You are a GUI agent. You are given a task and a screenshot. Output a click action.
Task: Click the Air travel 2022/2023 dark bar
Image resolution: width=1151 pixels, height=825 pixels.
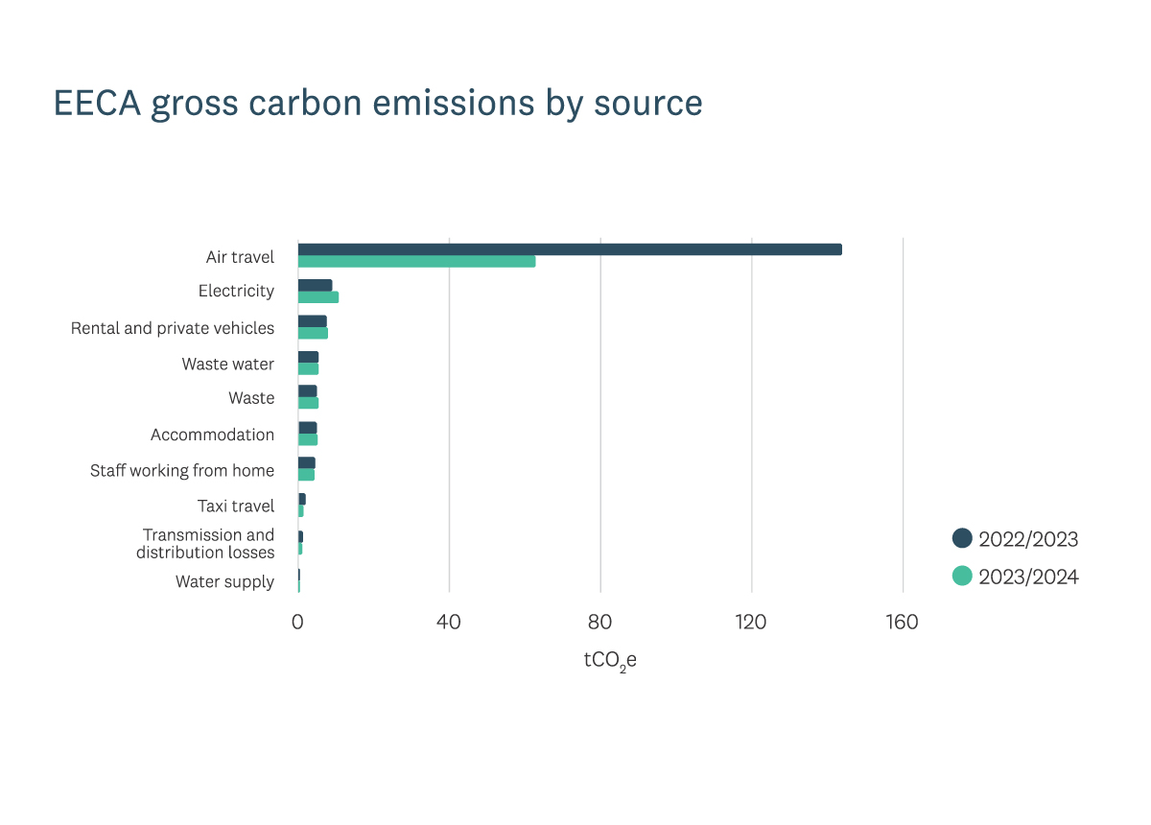tap(570, 249)
